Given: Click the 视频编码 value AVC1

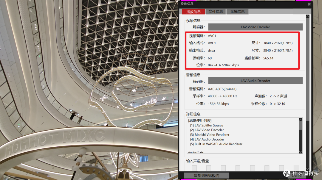Looking at the screenshot, I should 212,36.
